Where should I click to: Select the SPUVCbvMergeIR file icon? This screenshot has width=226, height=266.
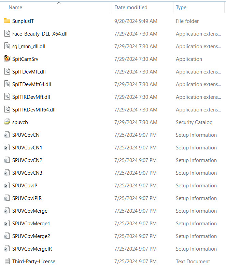7,249
